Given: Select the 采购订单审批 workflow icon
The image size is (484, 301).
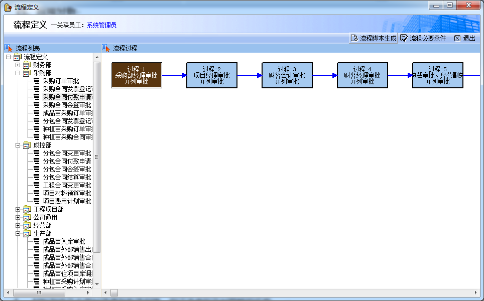Looking at the screenshot, I should click(x=37, y=81).
